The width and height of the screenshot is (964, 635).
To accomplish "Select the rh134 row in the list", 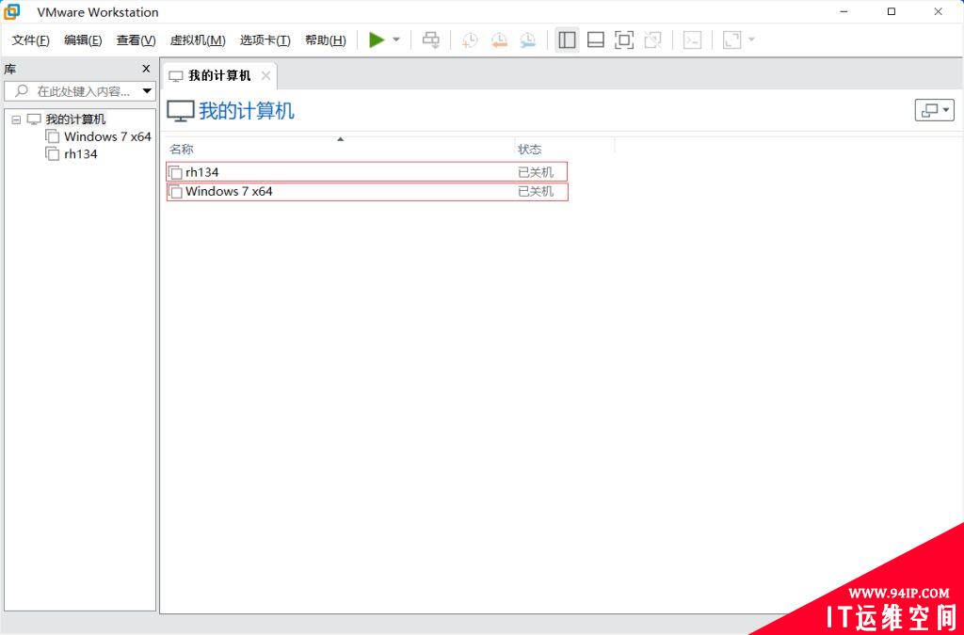I will click(x=367, y=172).
